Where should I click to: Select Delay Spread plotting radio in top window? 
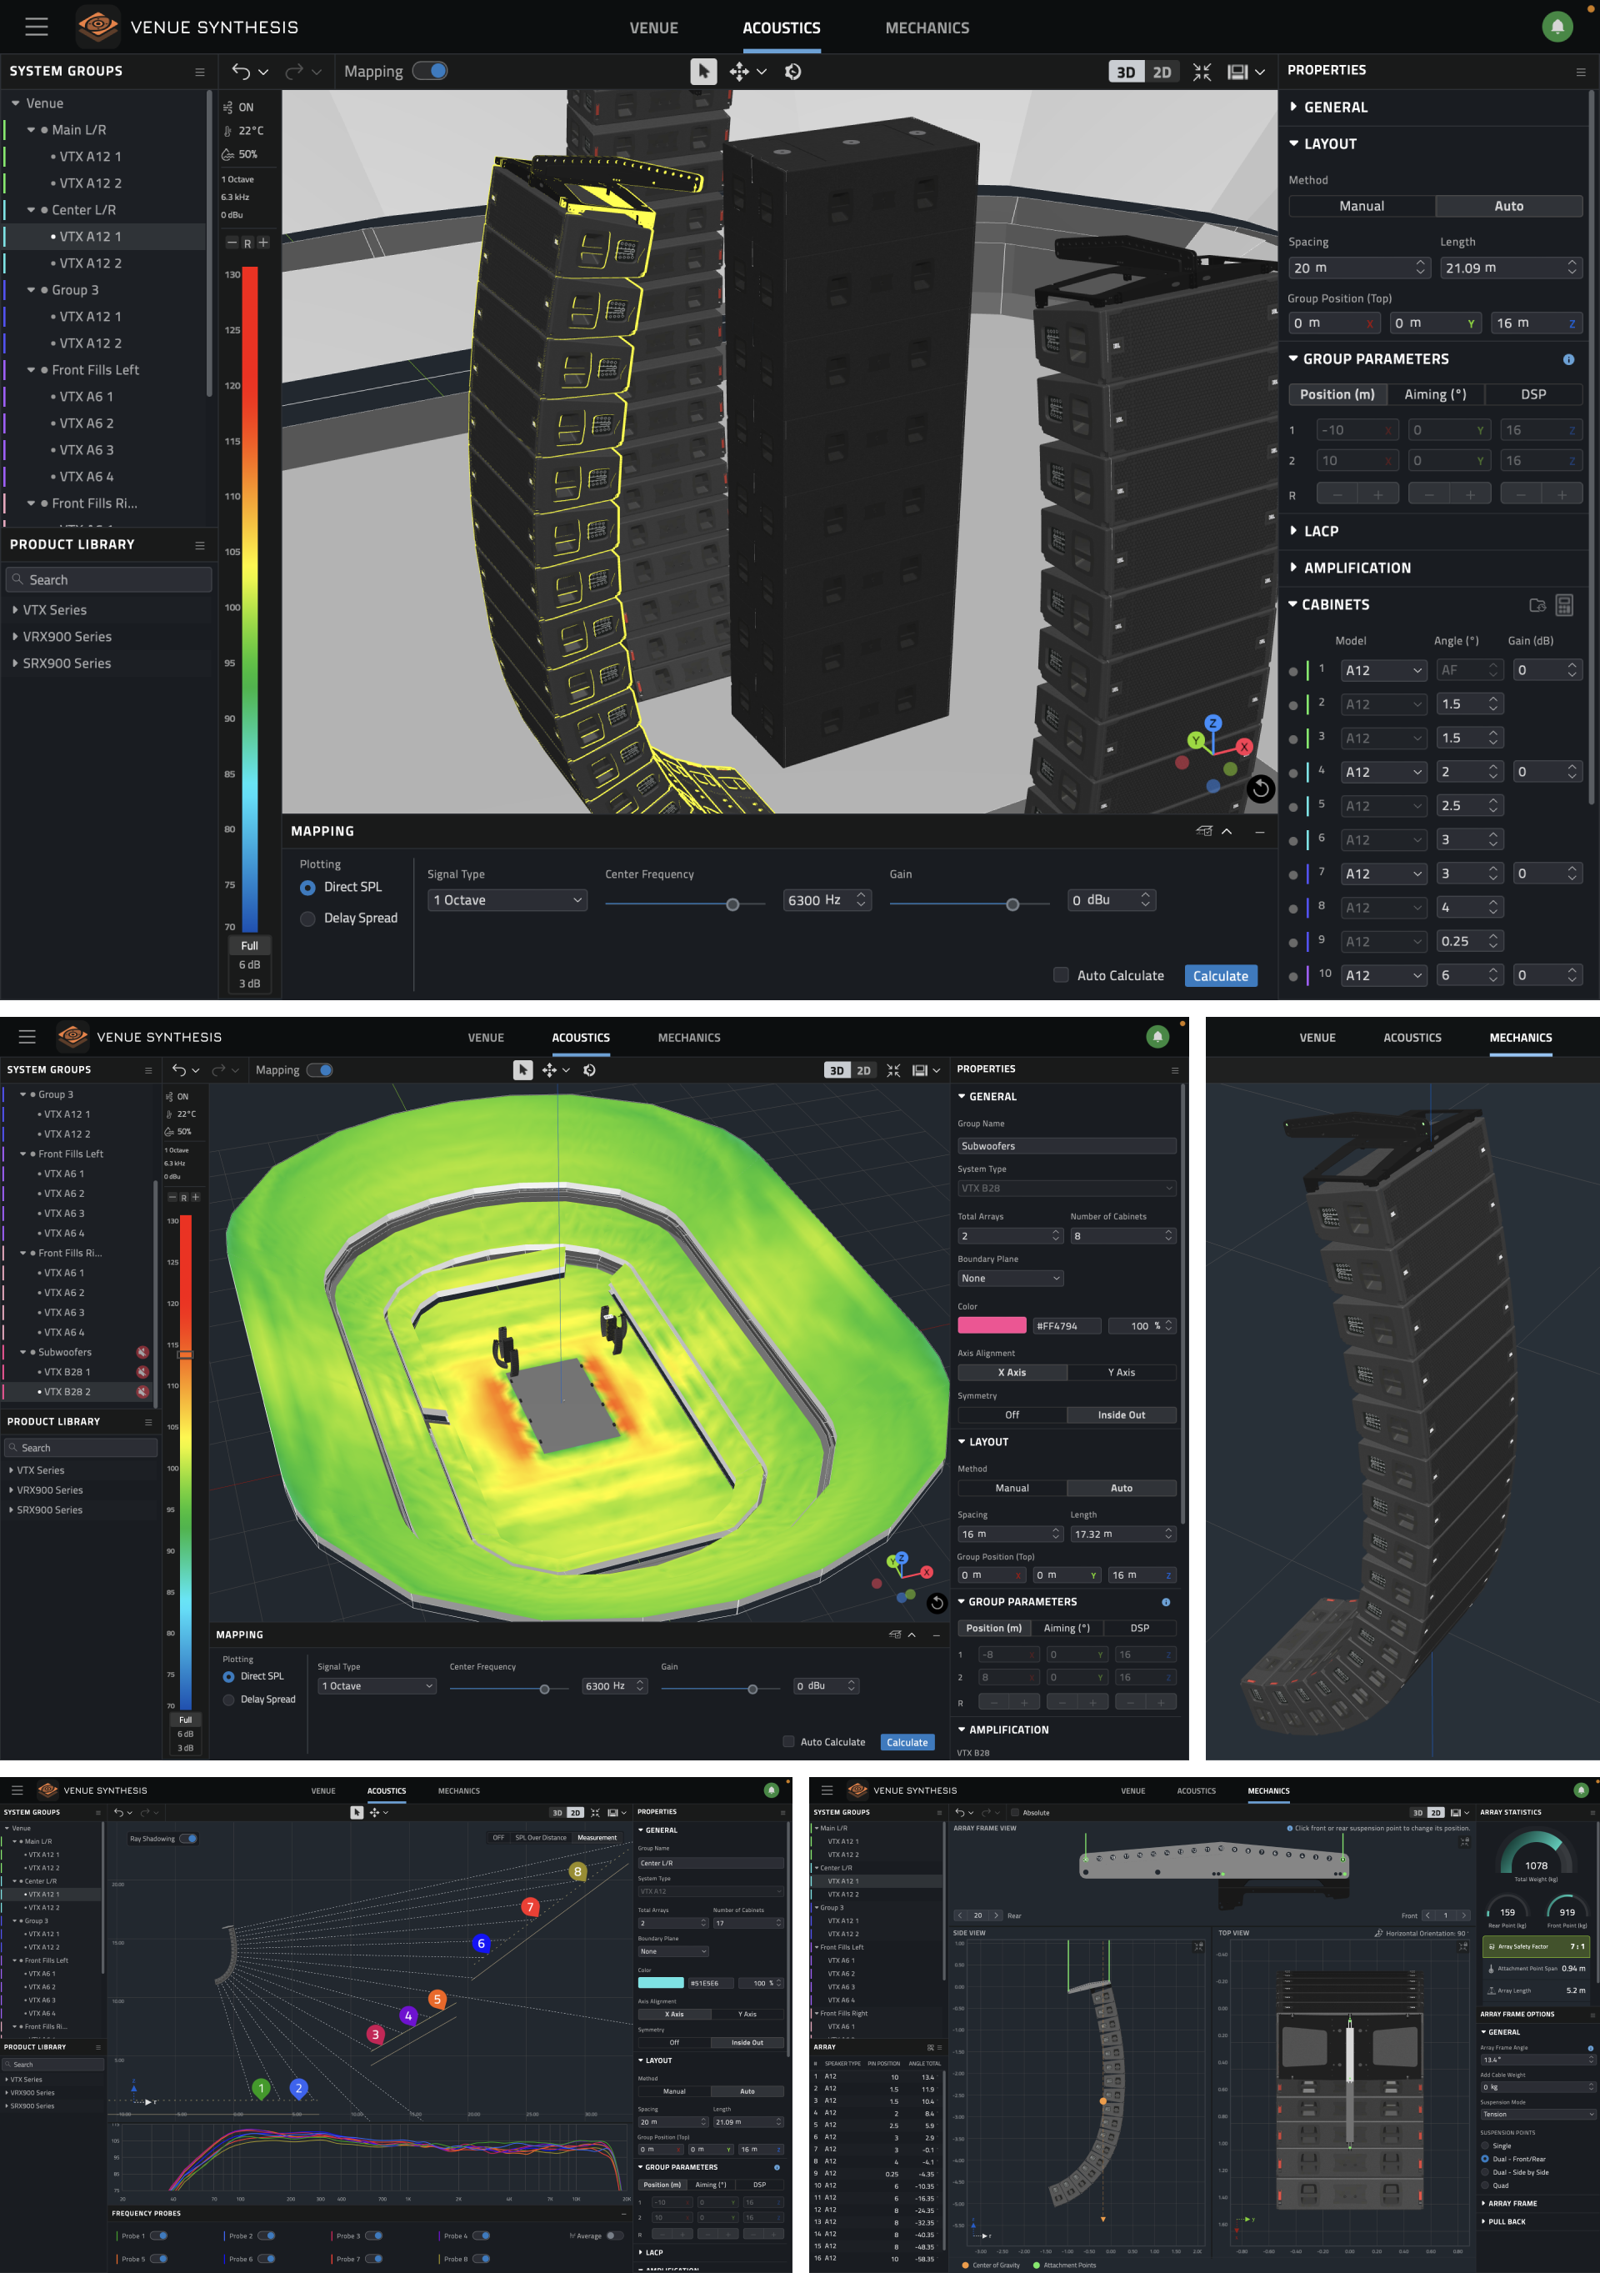point(307,919)
